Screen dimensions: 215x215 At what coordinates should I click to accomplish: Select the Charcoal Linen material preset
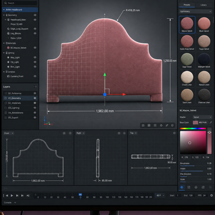[204, 96]
